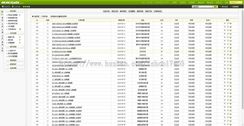Image resolution: width=244 pixels, height=126 pixels.
Task: Click the edit icon in row 169
Action: (x=228, y=51)
